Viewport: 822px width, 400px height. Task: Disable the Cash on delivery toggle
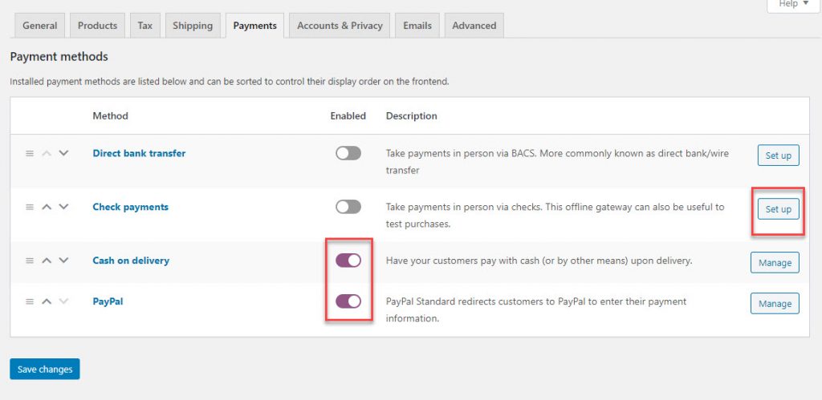(348, 261)
